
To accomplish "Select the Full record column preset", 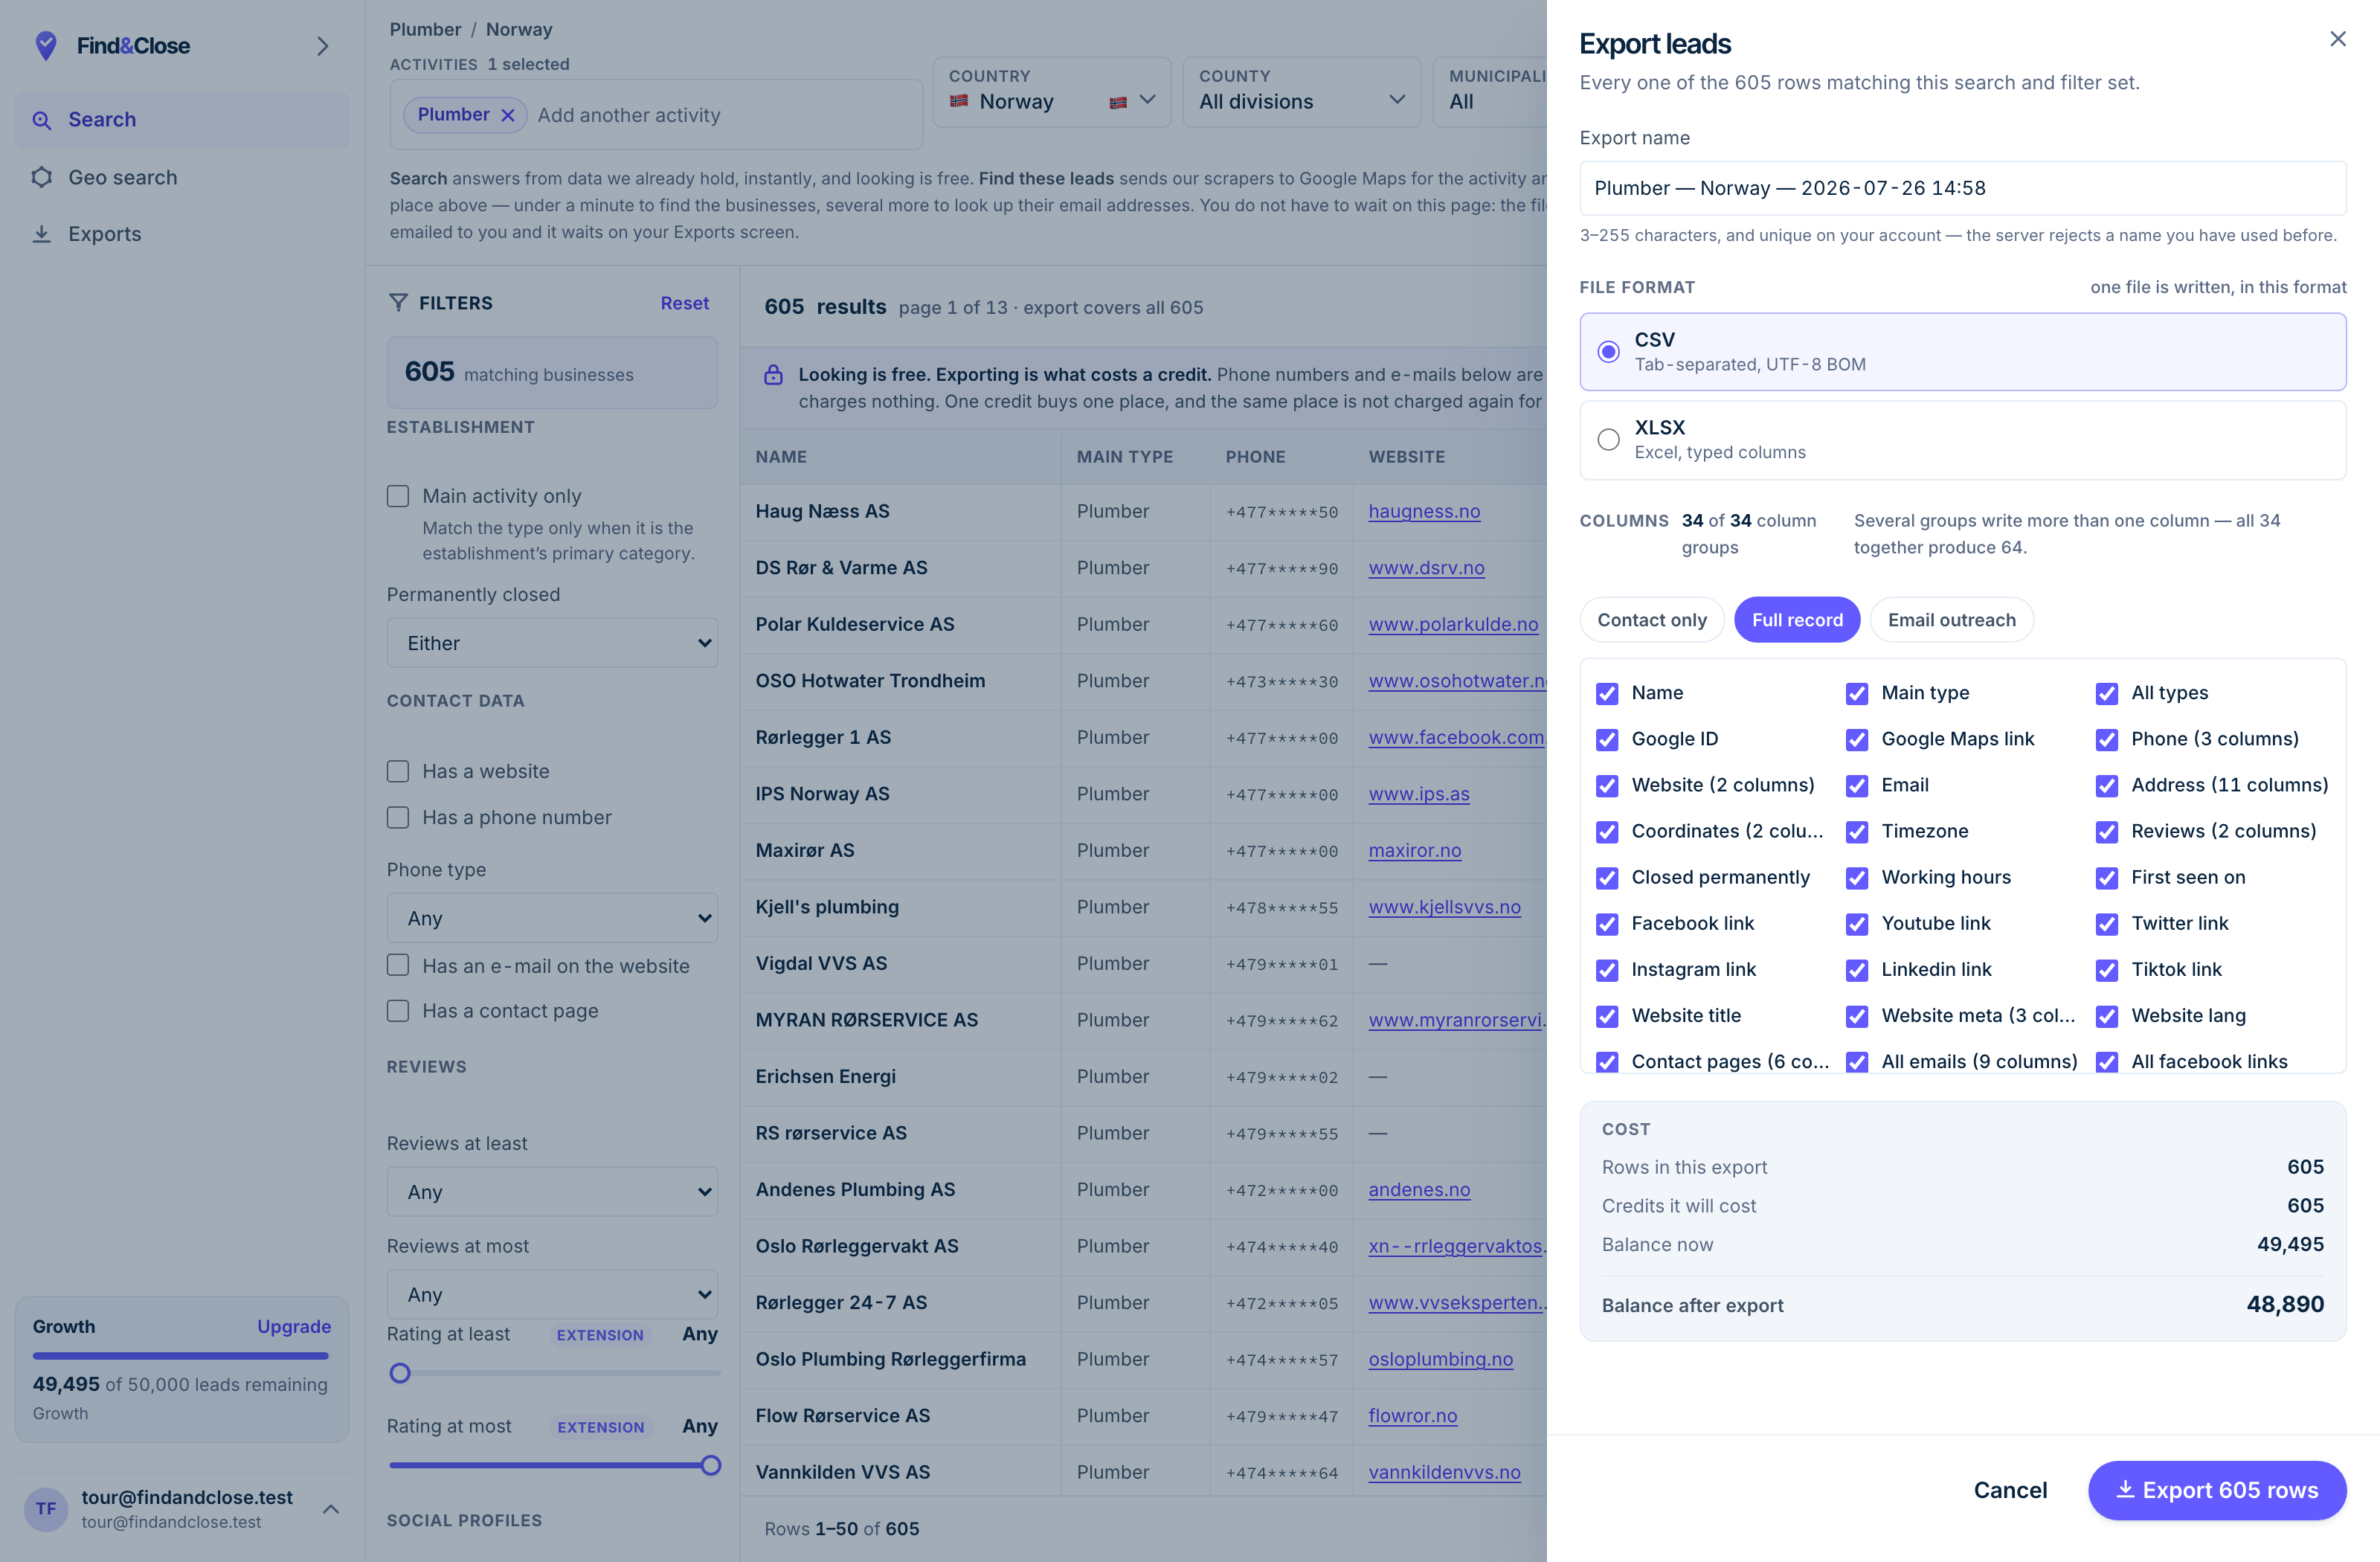I will (1797, 620).
